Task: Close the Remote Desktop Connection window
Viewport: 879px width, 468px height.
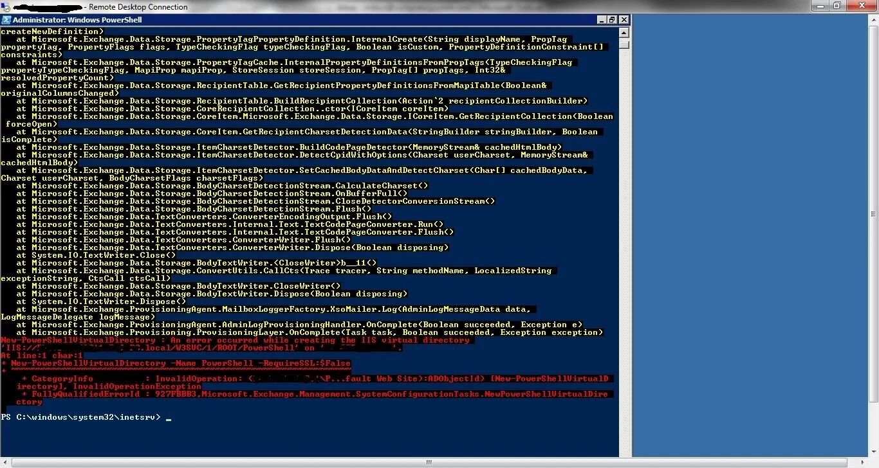Action: click(x=860, y=6)
